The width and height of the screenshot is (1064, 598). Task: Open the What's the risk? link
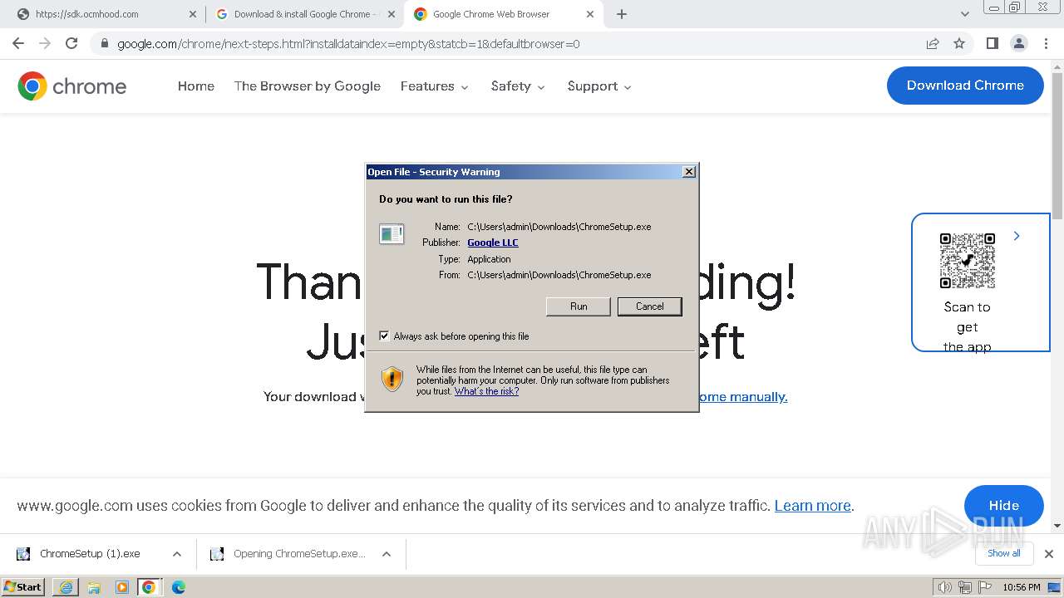coord(486,391)
